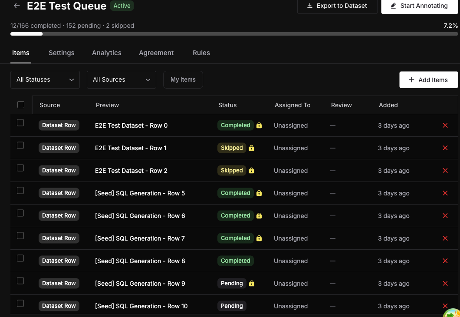The image size is (460, 317).
Task: Expand the All Sources dropdown
Action: 121,79
